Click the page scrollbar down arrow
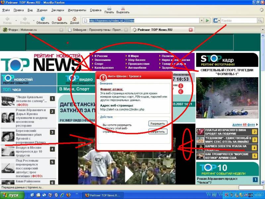 (263, 182)
